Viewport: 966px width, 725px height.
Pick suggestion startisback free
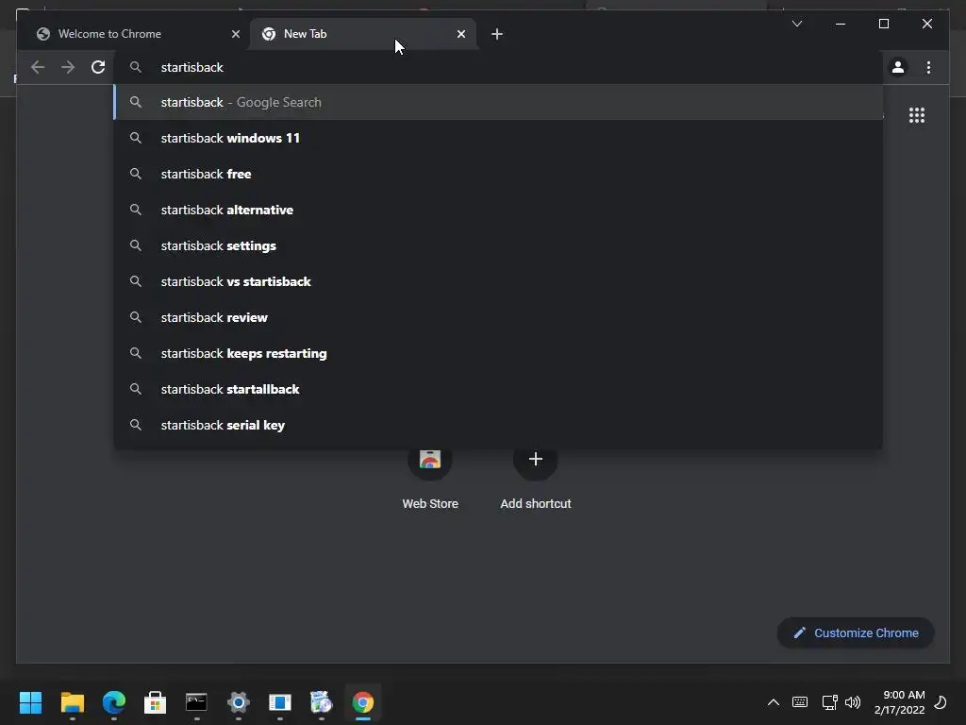pyautogui.click(x=498, y=174)
